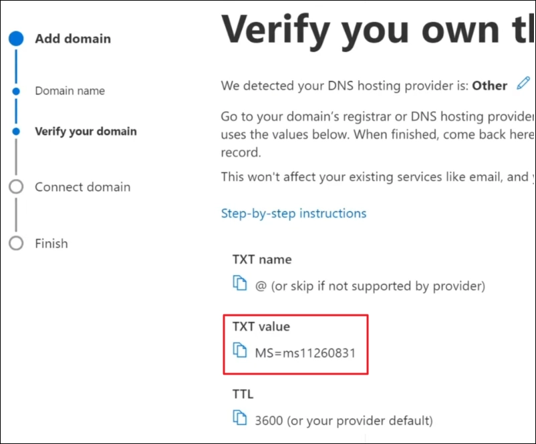Screen dimensions: 536x444
Task: Open the Step-by-step instructions link
Action: coord(293,214)
